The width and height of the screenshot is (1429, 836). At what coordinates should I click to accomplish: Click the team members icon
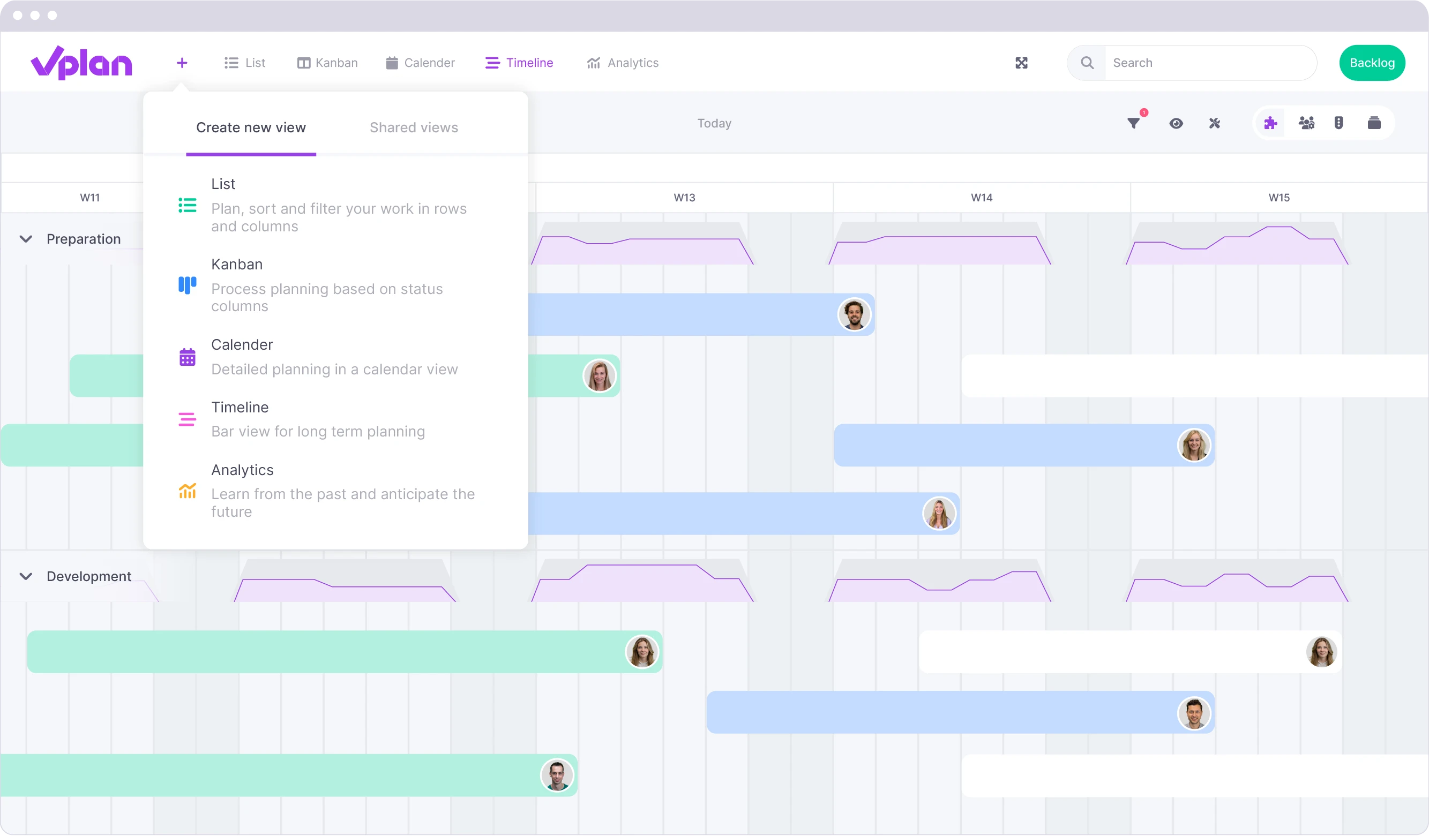pos(1307,123)
